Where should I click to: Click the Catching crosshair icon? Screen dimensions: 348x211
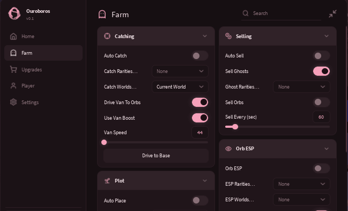pos(107,36)
